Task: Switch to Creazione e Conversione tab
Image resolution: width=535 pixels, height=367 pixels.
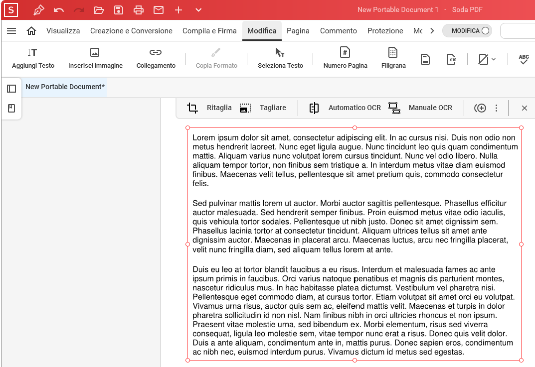Action: [131, 31]
